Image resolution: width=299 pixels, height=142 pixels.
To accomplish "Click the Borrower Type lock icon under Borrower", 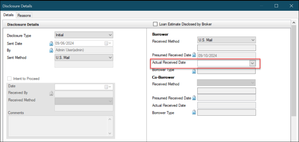I will [x=194, y=71].
